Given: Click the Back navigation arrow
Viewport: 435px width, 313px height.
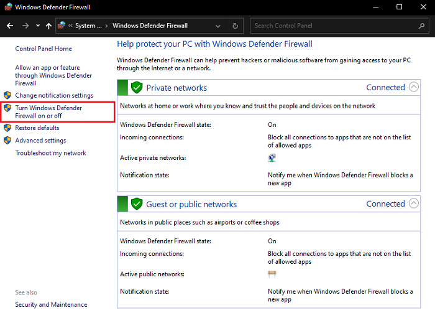Looking at the screenshot, I should [10, 26].
